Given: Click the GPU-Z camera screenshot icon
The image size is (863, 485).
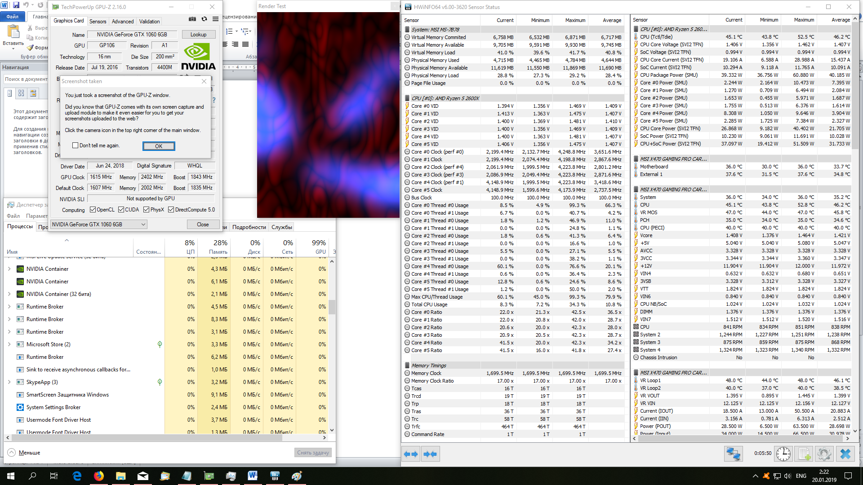Looking at the screenshot, I should click(192, 19).
